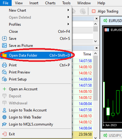Click the VPS cloud-plus toolbar icon
Viewport: 122px width, 139px height.
[x=83, y=11]
